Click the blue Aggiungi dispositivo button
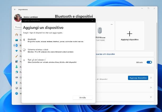 tap(138, 78)
